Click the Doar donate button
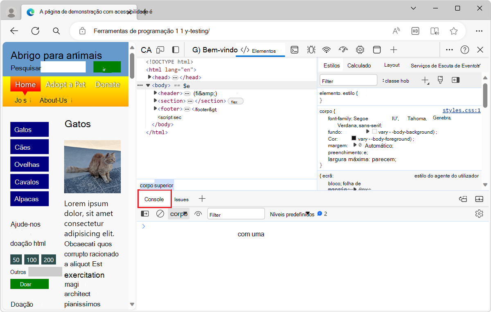 click(29, 284)
